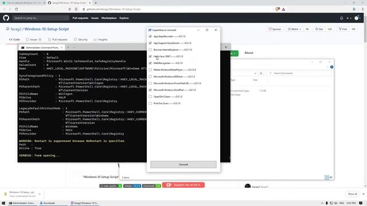Switch to the repository Code tab
367x206 pixels.
[x=14, y=39]
